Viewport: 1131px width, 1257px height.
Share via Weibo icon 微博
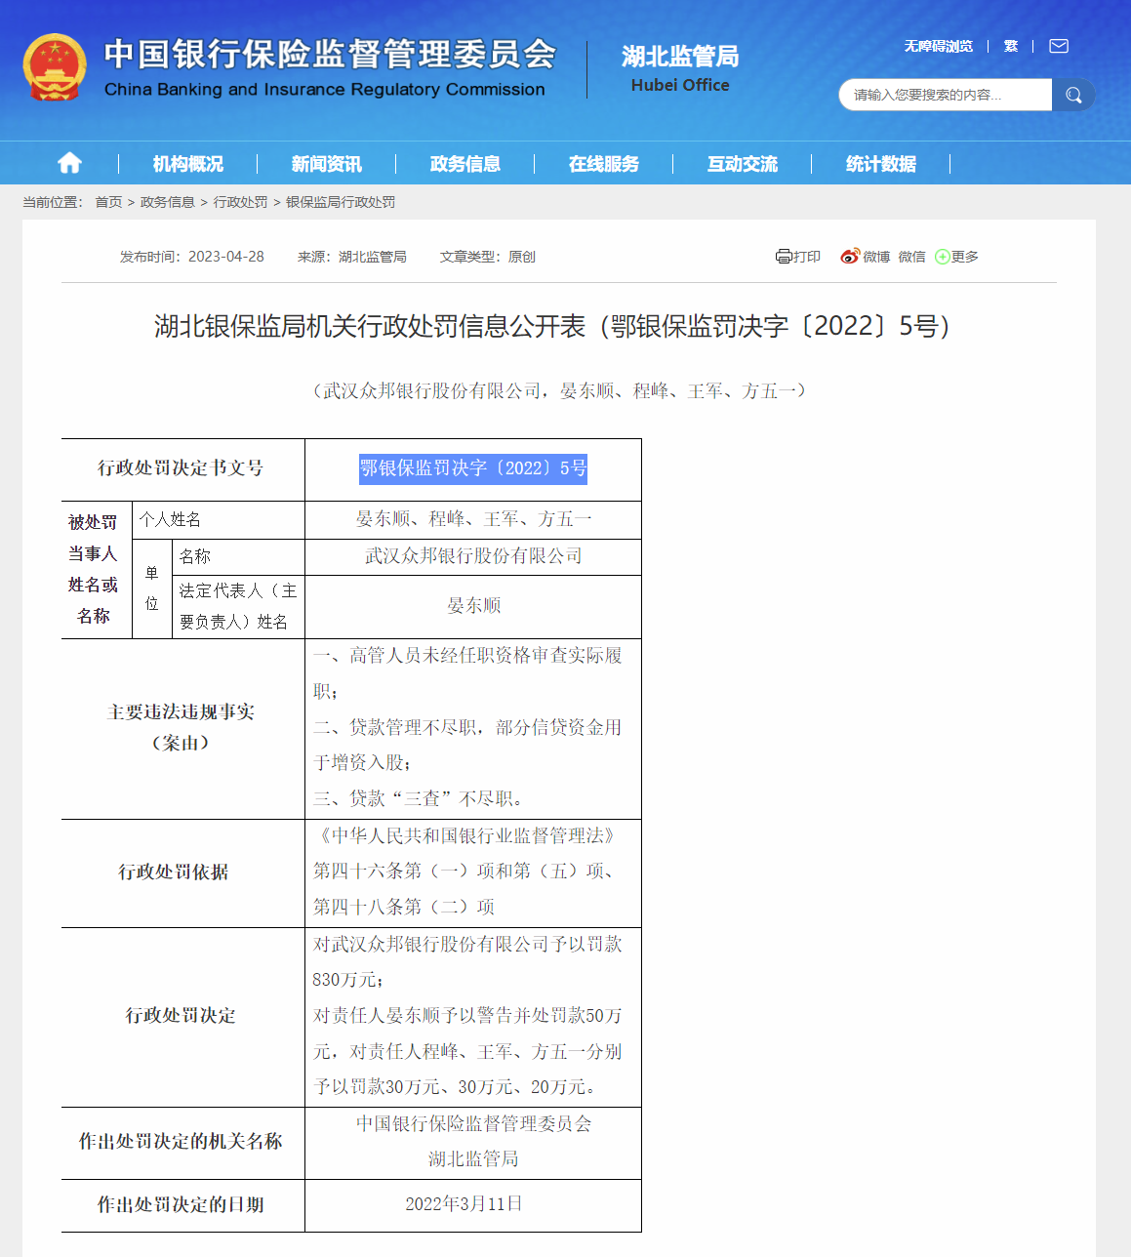[865, 257]
